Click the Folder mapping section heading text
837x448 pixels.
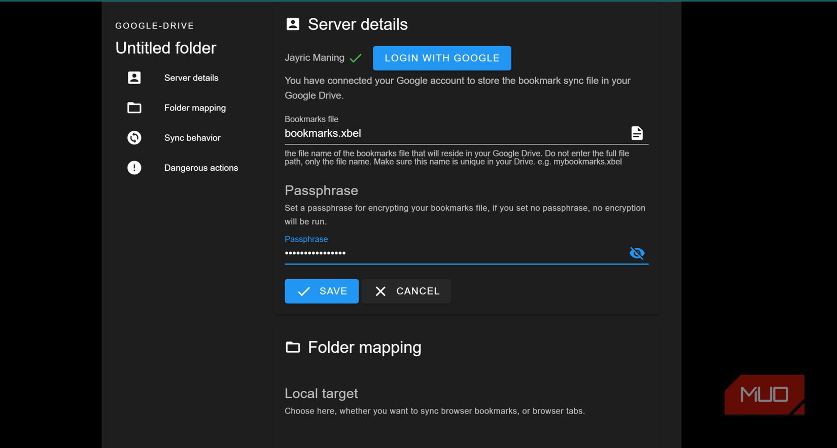click(x=365, y=347)
